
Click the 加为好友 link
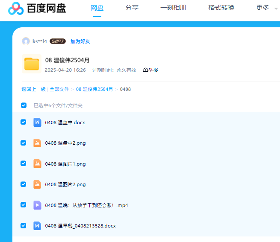(80, 41)
